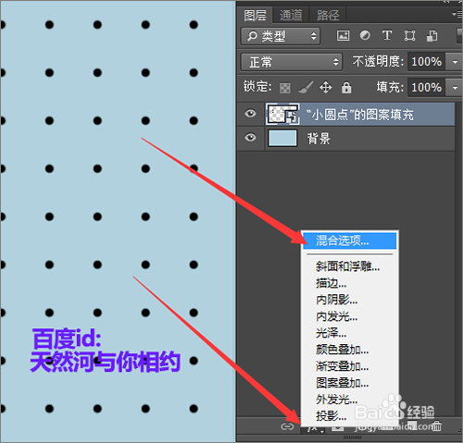Choose 图案叠加... from the menu

pos(350,383)
